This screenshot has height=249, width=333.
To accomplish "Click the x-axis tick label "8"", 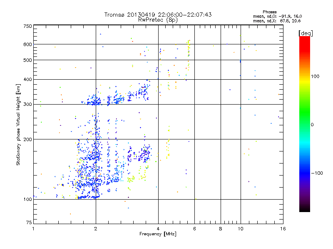I will pyautogui.click(x=221, y=229).
